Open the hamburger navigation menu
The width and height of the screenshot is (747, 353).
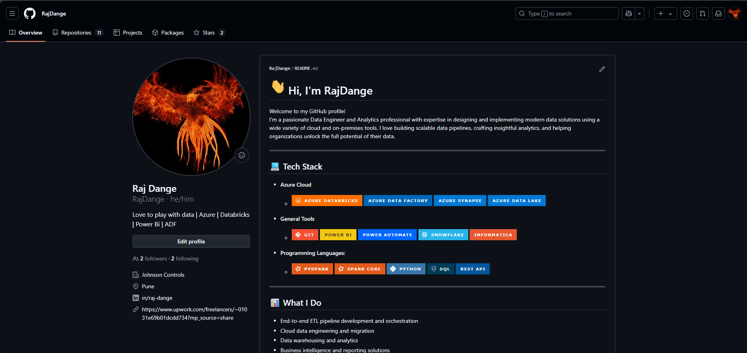point(12,14)
